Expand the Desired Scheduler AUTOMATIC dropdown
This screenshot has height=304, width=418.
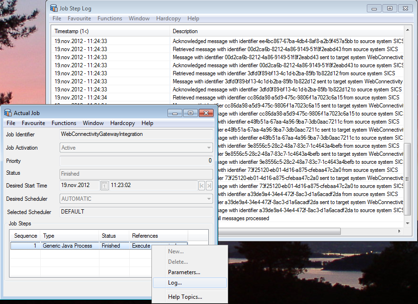tap(209, 199)
